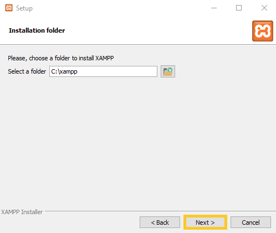Close the Setup window
Viewport: 276px width, 233px height.
tap(264, 8)
